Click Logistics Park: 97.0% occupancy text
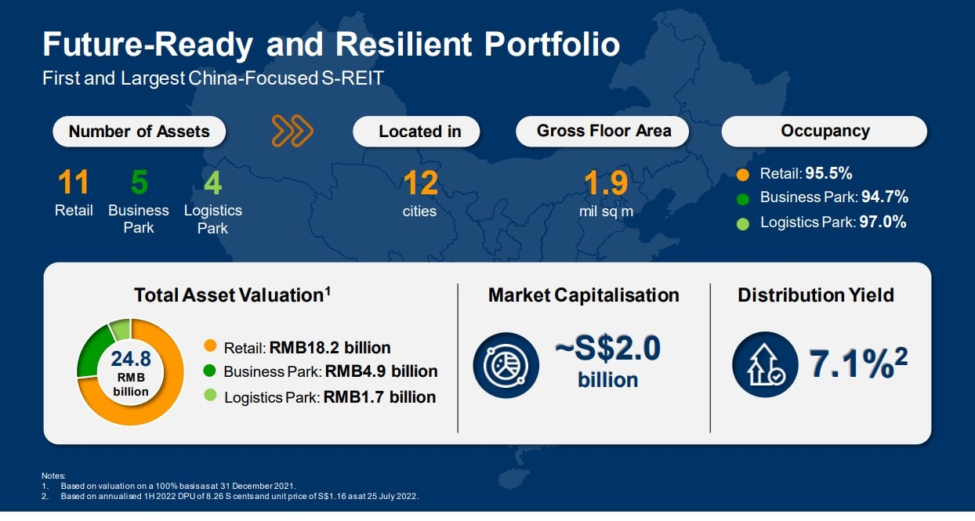This screenshot has width=975, height=521. tap(833, 223)
